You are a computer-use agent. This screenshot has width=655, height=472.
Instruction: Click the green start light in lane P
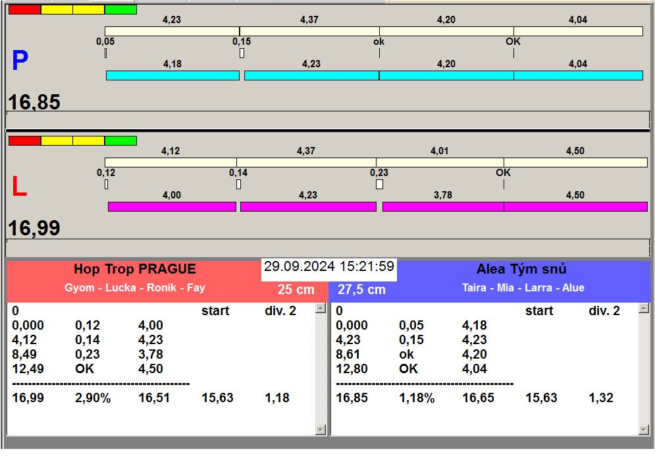pos(120,10)
